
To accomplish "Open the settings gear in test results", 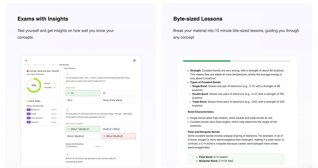I will coord(134,61).
